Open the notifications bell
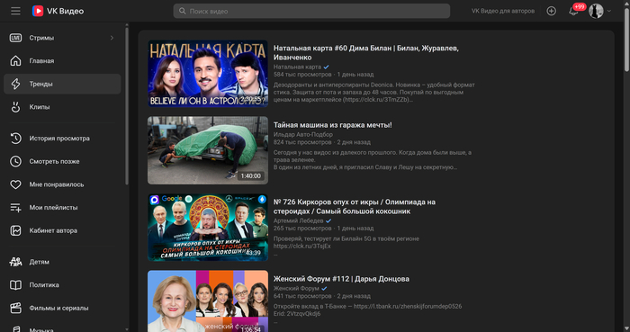The width and height of the screenshot is (630, 332). [573, 11]
